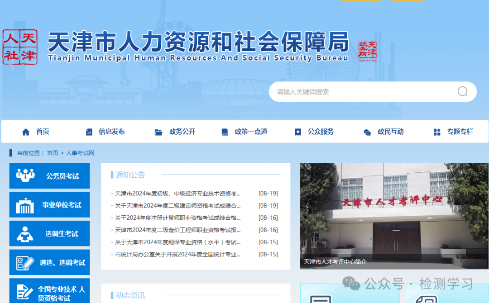Open the grid icon beside 专题专栏
This screenshot has height=303, width=489.
pos(436,132)
